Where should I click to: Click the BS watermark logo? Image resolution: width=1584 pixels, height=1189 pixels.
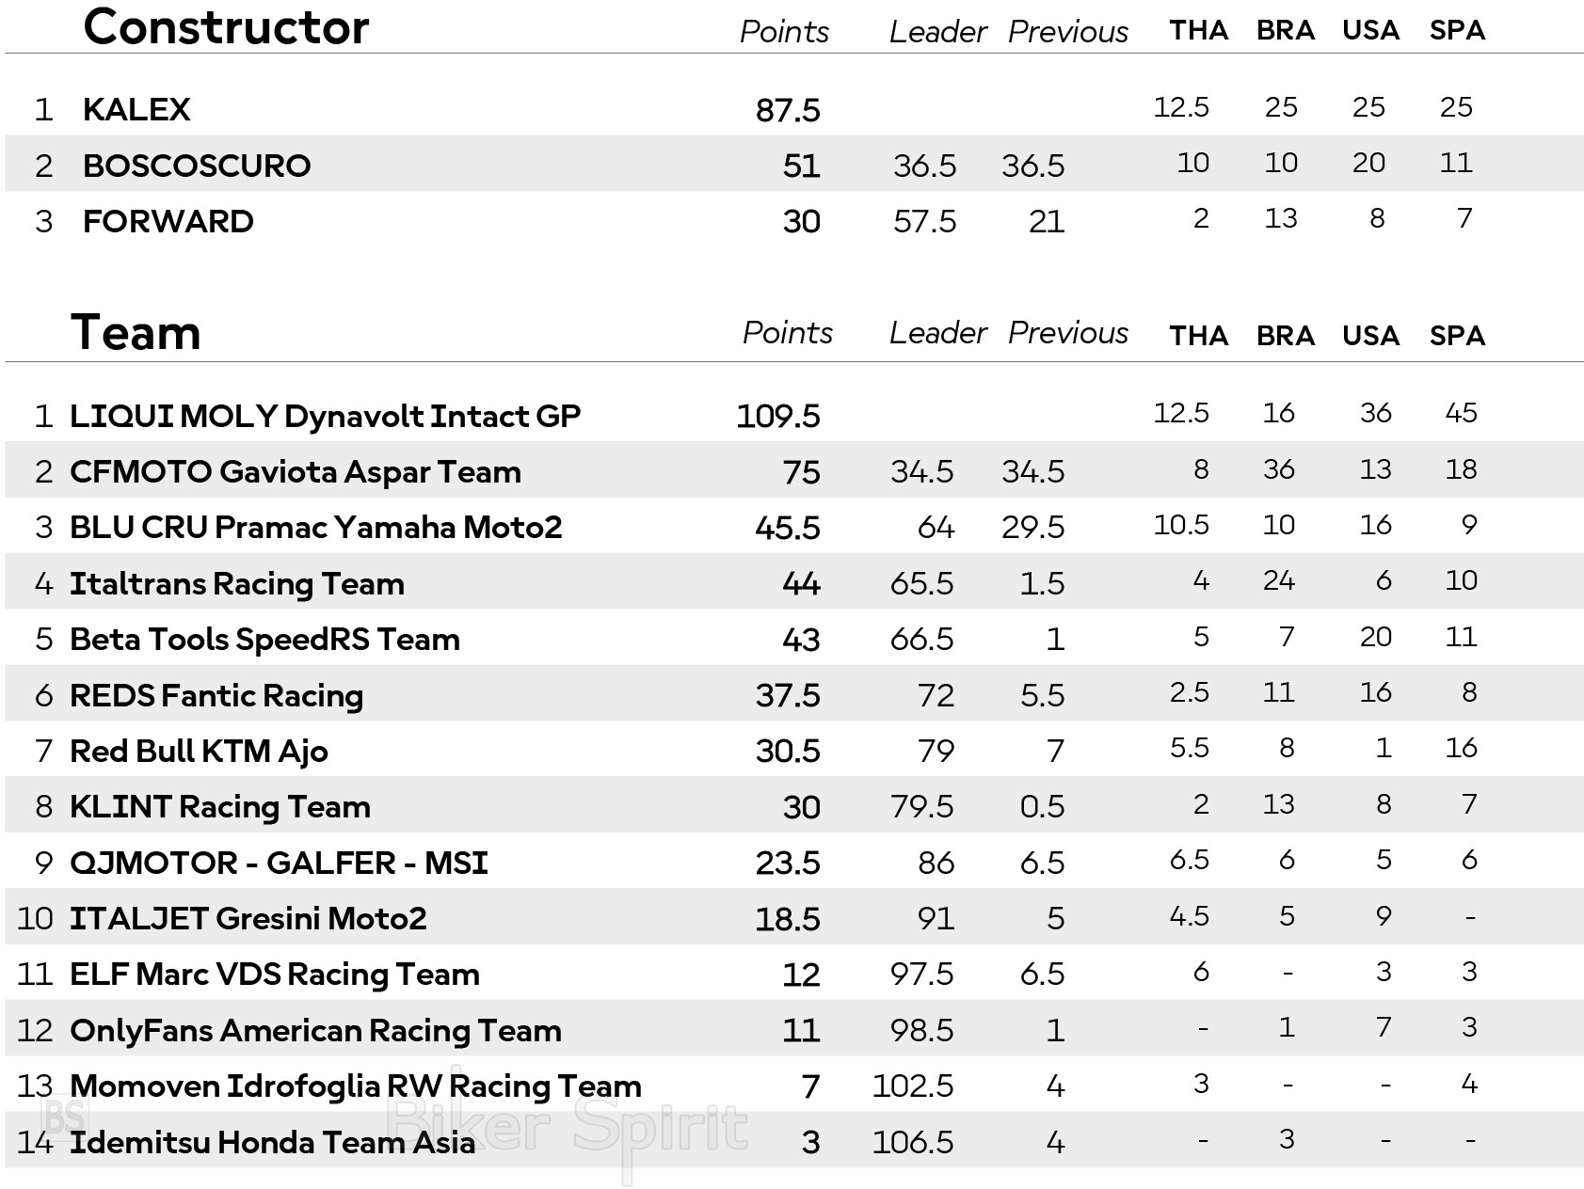point(65,1117)
